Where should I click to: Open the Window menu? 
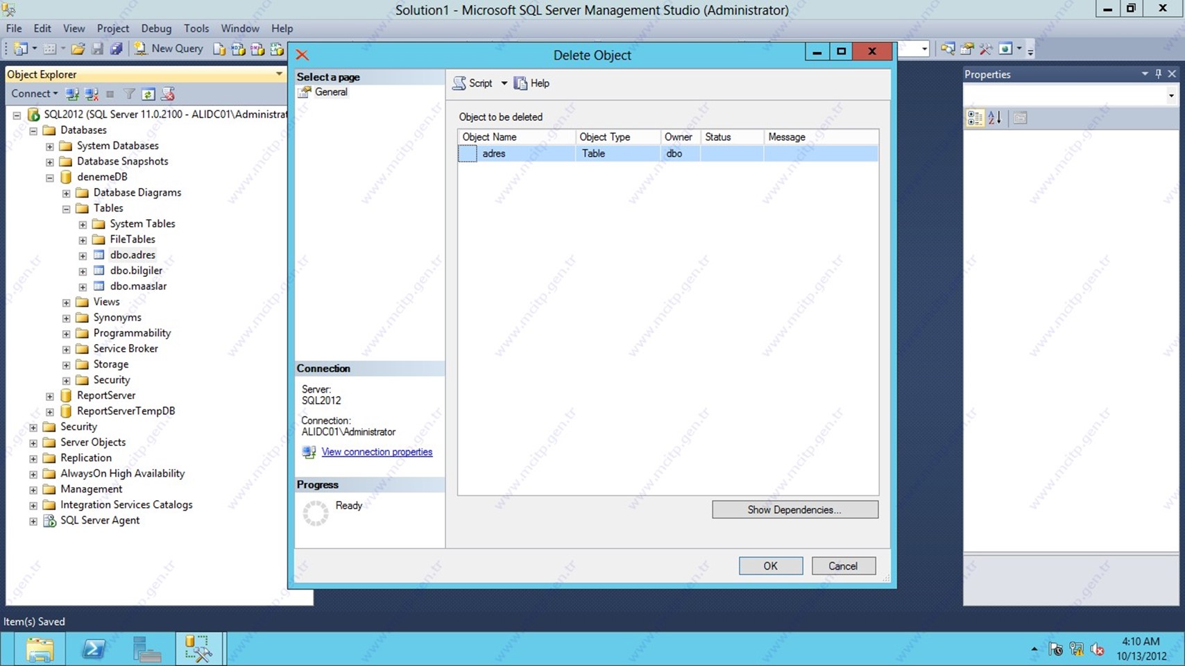240,28
